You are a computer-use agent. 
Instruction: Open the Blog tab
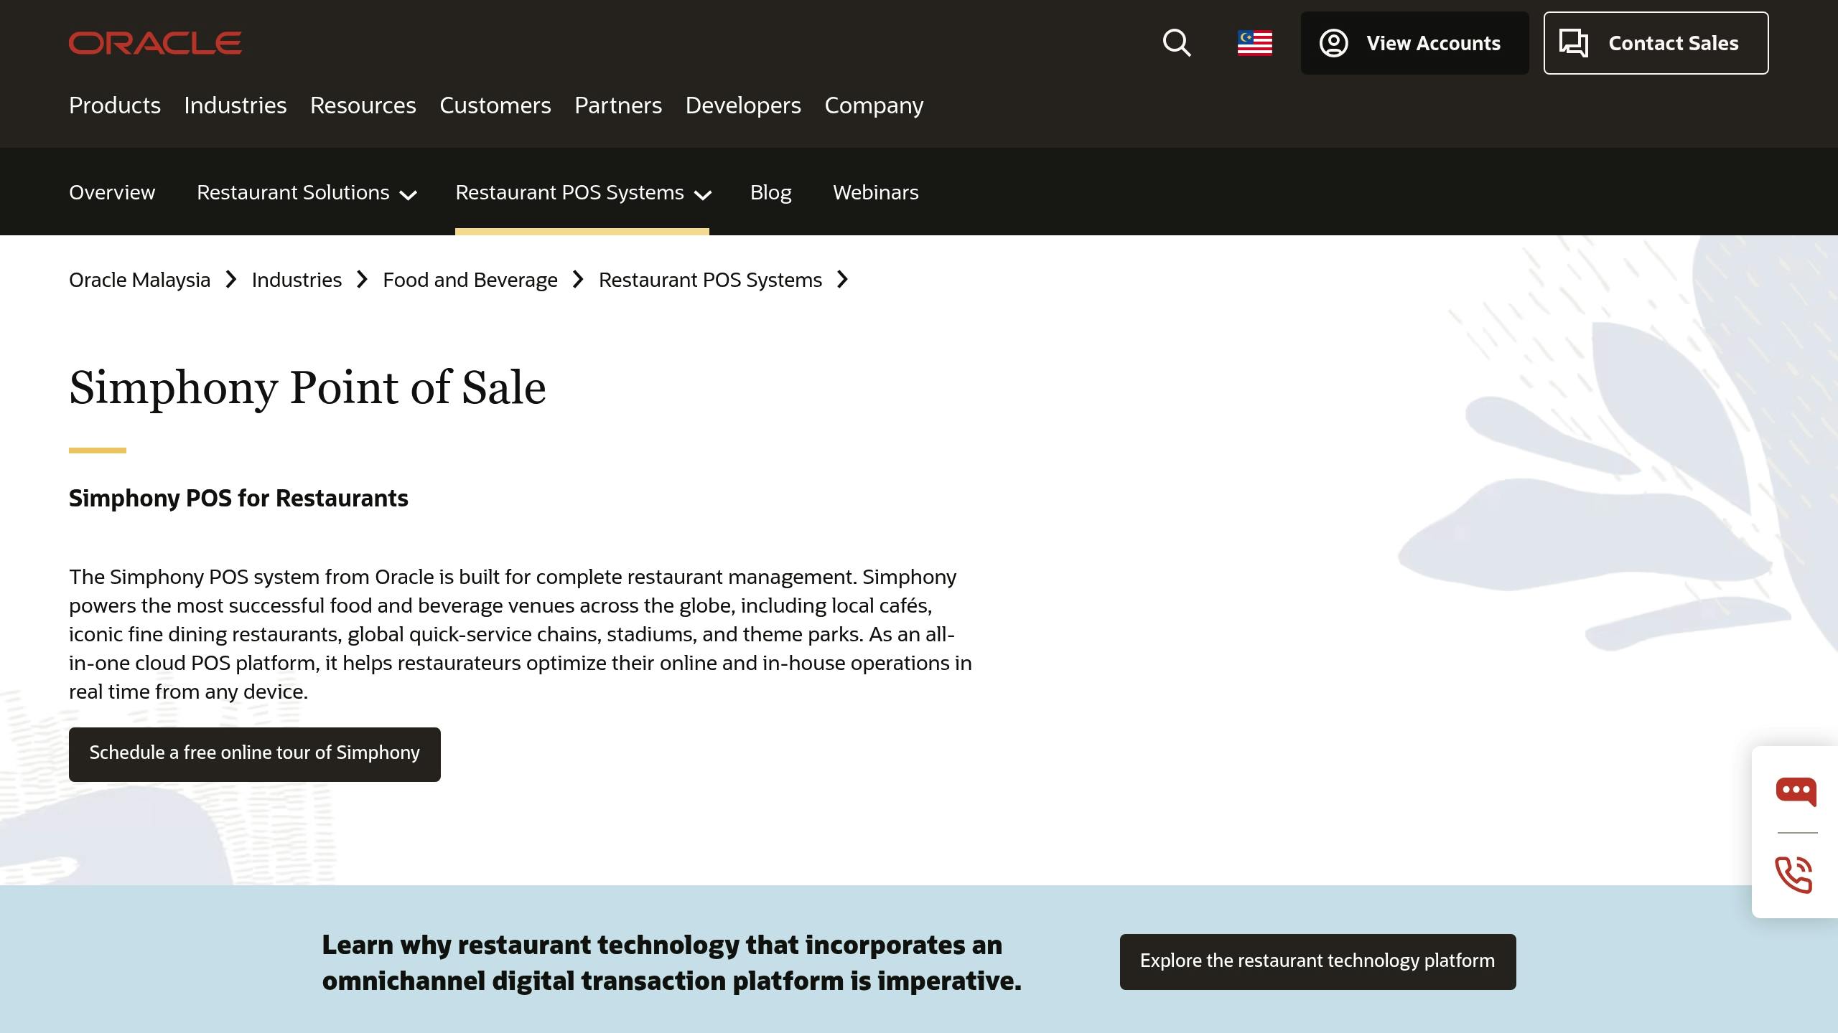[770, 193]
